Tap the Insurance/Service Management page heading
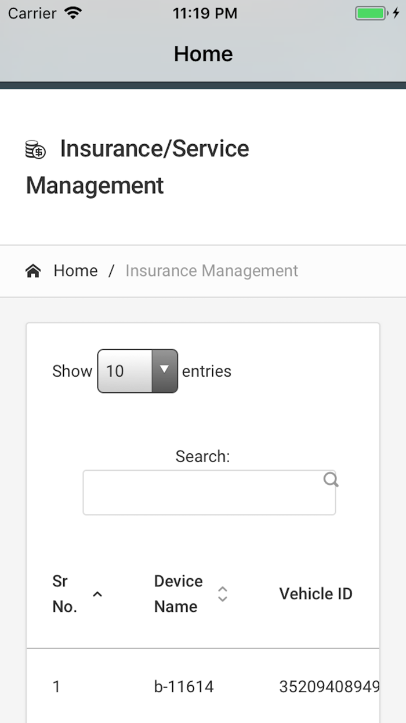The image size is (406, 723). pyautogui.click(x=137, y=167)
